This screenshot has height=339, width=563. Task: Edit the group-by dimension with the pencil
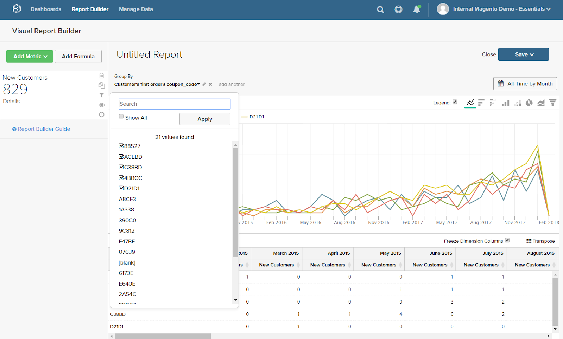coord(204,84)
